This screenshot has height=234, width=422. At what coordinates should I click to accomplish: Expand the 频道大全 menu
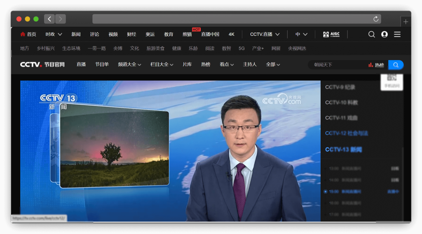129,65
